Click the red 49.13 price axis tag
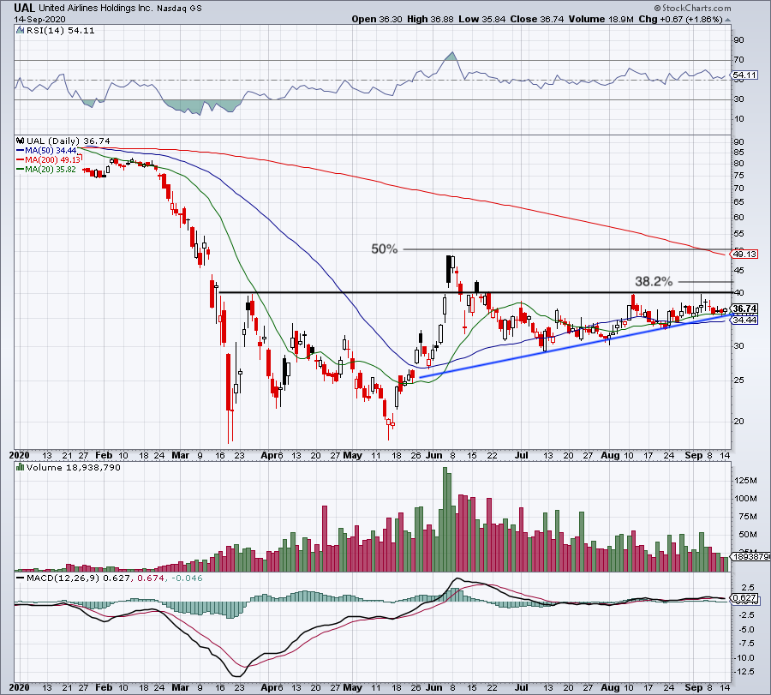The height and width of the screenshot is (695, 771). coord(744,255)
